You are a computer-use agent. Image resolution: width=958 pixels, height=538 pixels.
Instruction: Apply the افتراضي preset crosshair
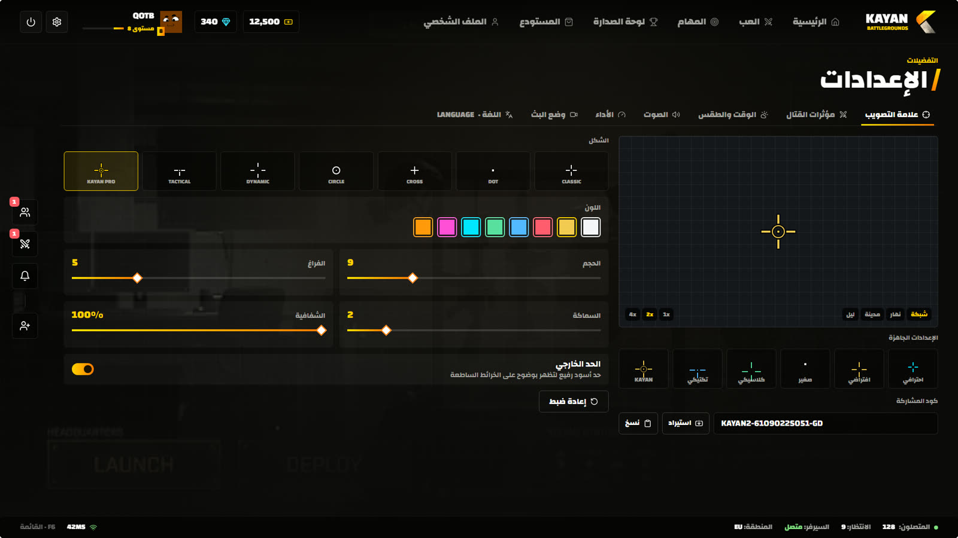(859, 369)
